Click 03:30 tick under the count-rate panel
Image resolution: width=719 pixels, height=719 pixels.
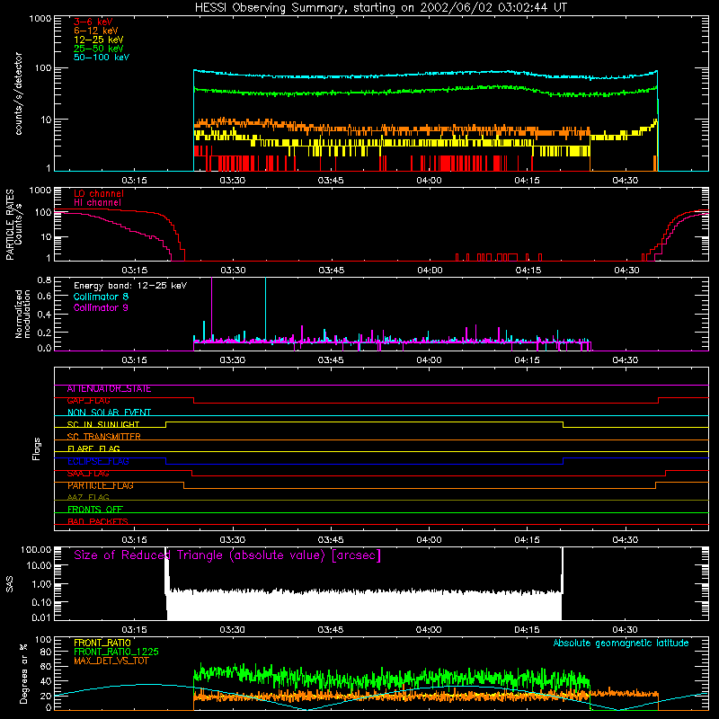(x=233, y=181)
